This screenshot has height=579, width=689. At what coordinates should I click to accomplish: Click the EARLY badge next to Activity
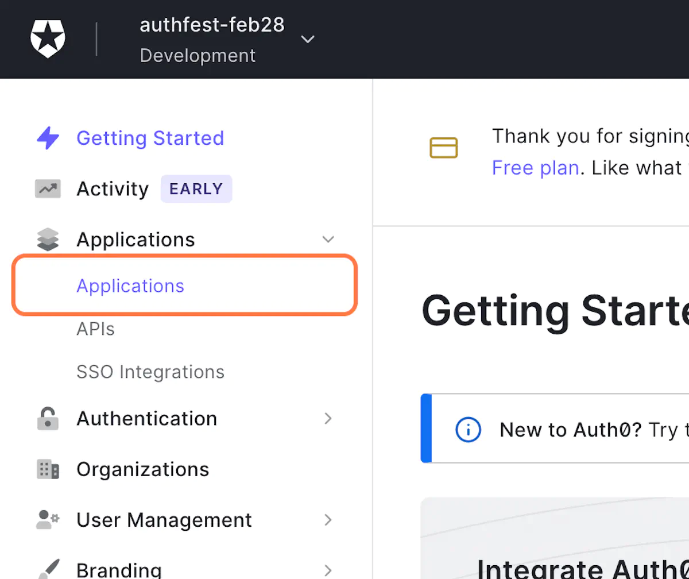click(x=196, y=189)
